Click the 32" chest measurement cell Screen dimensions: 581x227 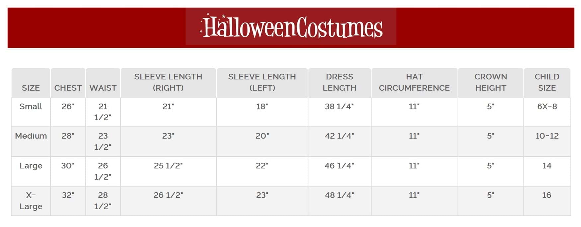coord(68,195)
